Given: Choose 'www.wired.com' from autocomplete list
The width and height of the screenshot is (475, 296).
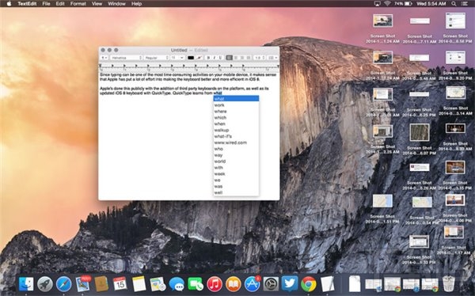Looking at the screenshot, I should point(236,142).
